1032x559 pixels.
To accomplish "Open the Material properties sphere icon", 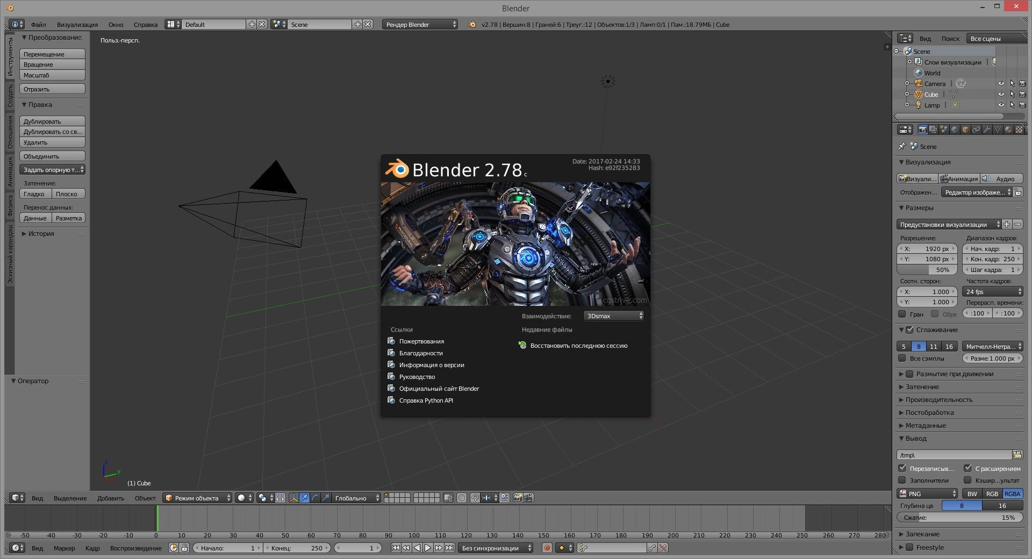I will 1008,130.
